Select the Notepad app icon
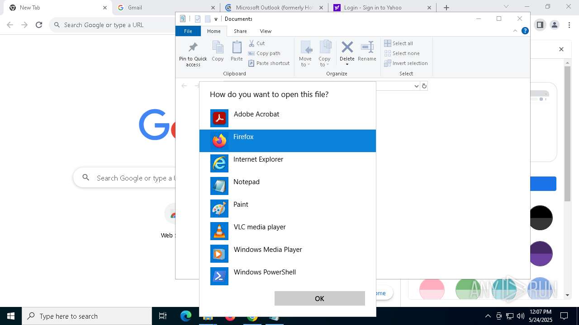579x325 pixels. [219, 186]
